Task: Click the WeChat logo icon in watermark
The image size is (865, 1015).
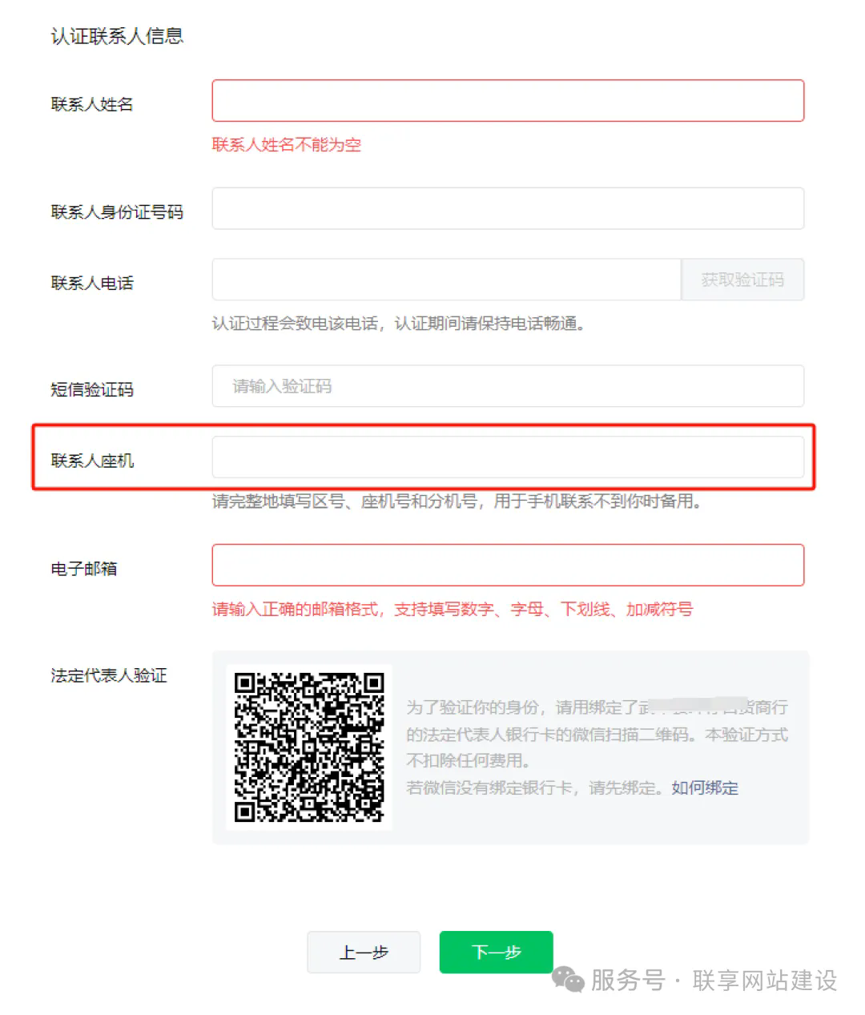Action: (x=569, y=980)
